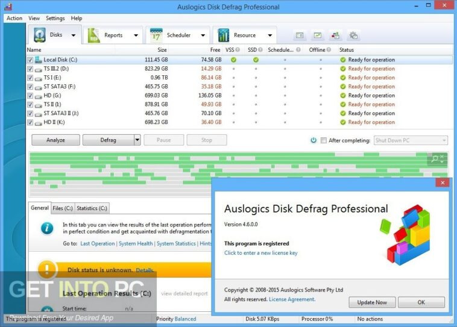Expand the Reports dropdown arrow

(x=136, y=36)
